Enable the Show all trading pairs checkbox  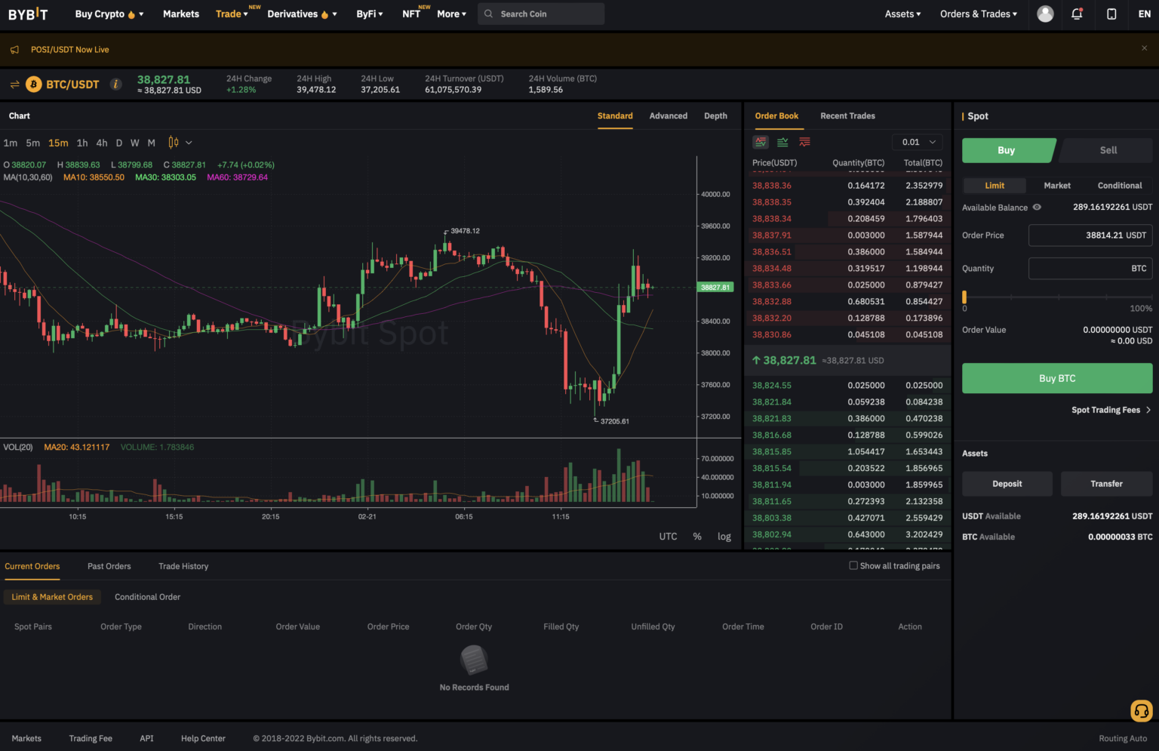point(853,565)
